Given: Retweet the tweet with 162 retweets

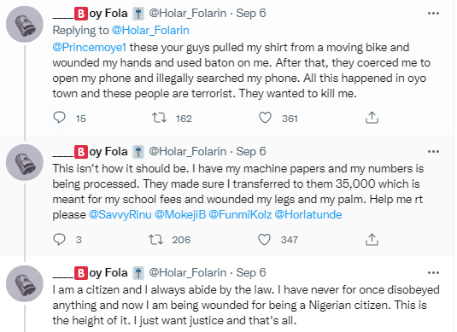Looking at the screenshot, I should tap(159, 118).
